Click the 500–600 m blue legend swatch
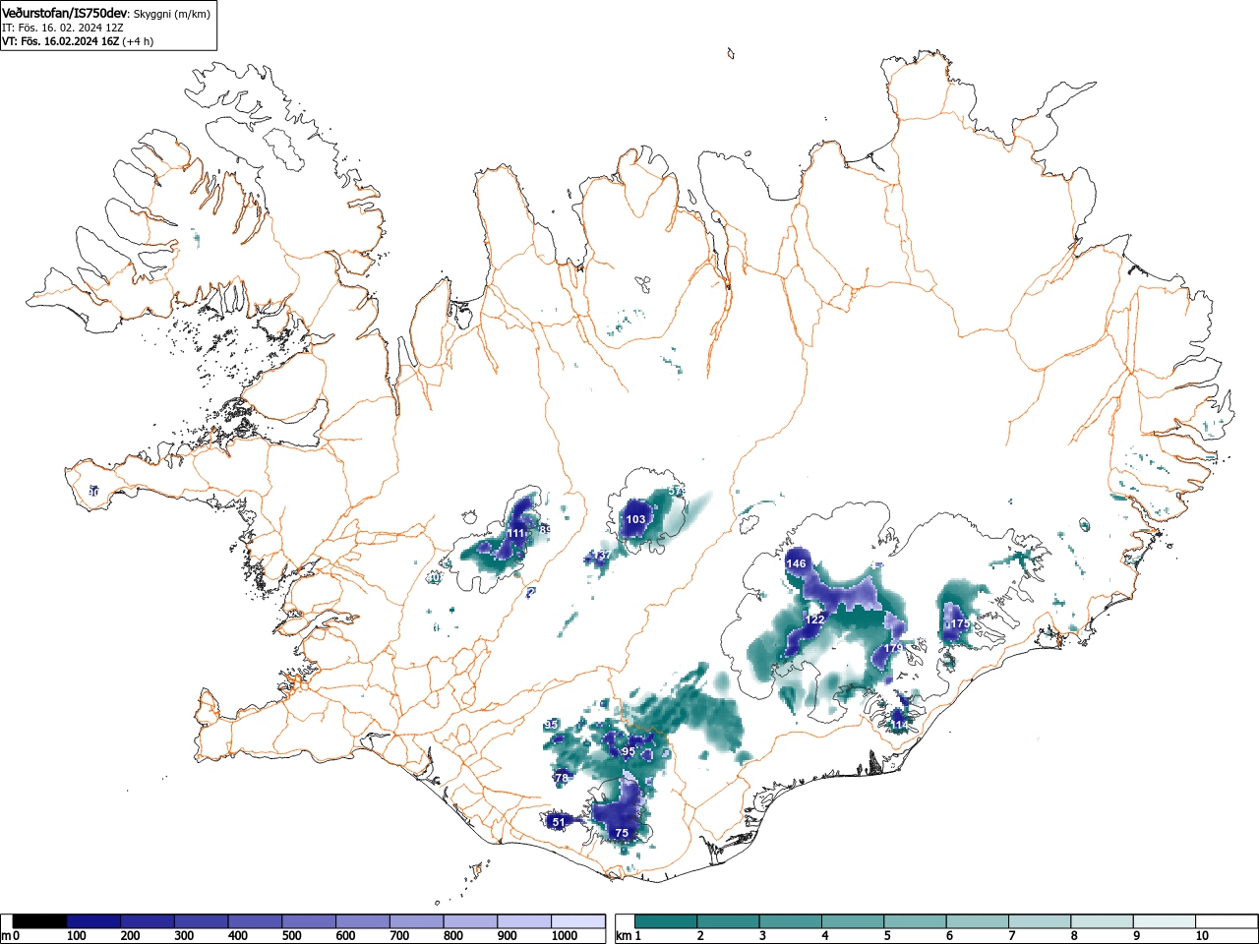Screen dimensions: 1259x944 click(309, 921)
